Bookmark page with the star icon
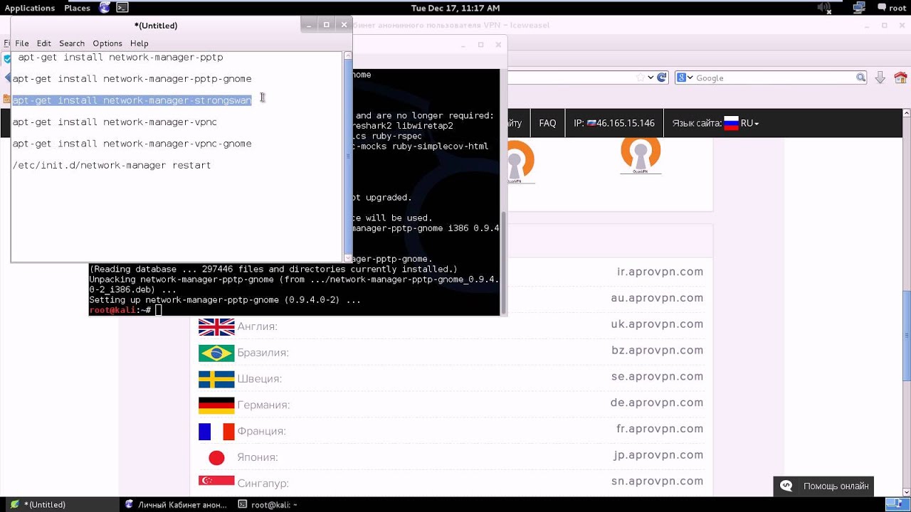The image size is (911, 512). pyautogui.click(x=641, y=78)
